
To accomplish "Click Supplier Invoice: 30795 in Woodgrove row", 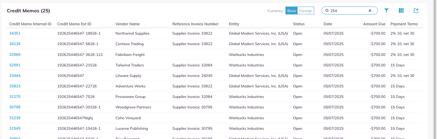I will coord(192,107).
